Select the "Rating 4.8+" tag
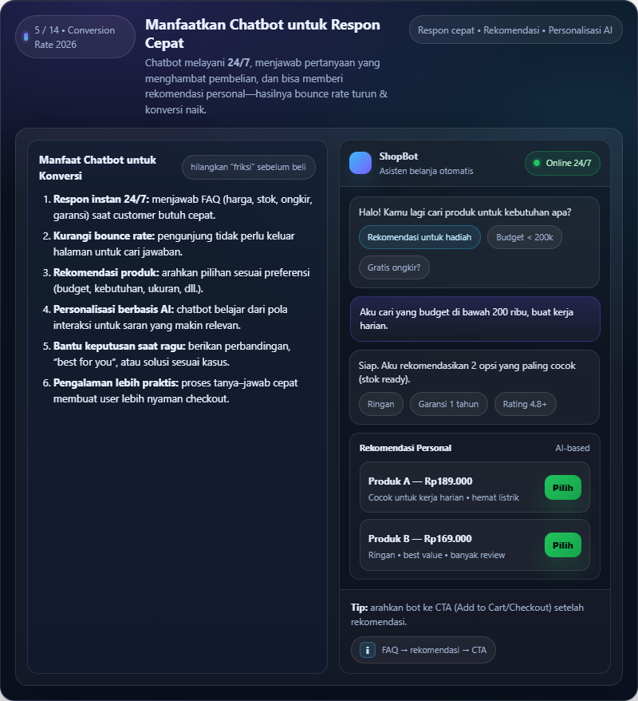638x701 pixels. (x=525, y=404)
